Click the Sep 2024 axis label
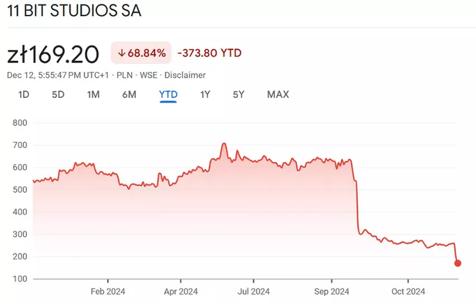This screenshot has height=304, width=476. [x=332, y=291]
